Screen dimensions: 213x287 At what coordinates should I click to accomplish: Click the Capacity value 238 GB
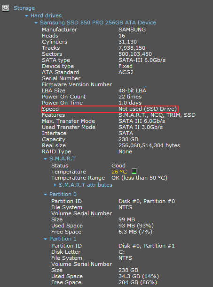click(x=128, y=139)
